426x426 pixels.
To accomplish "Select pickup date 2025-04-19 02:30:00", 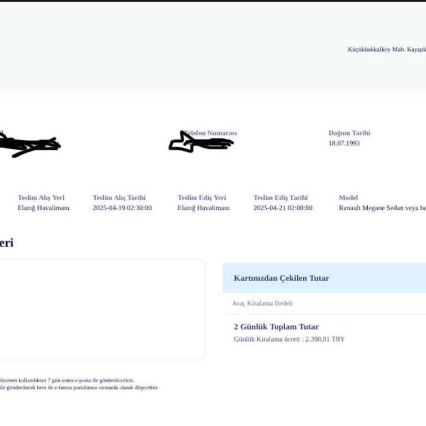I will tap(122, 208).
